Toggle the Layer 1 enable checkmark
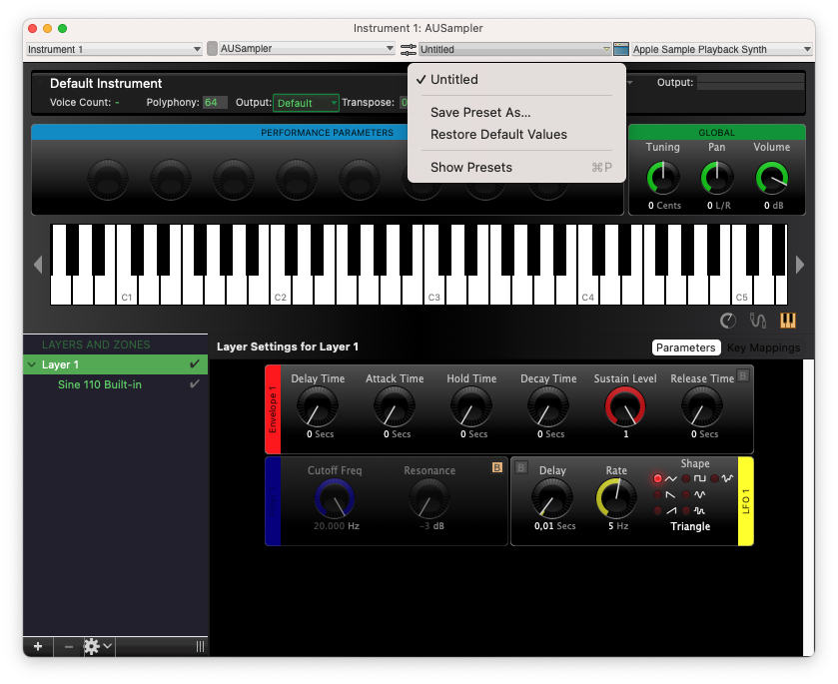838x684 pixels. 194,364
